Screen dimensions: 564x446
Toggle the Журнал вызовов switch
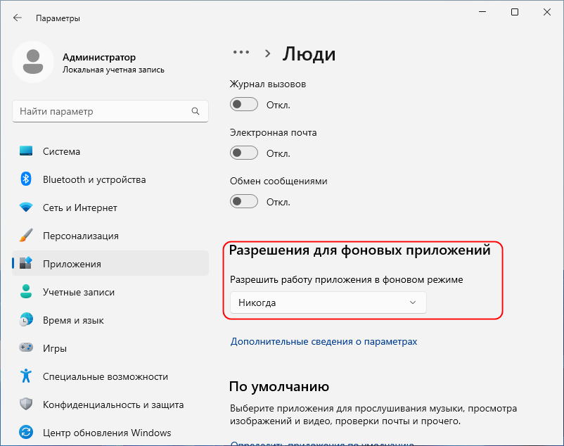[x=244, y=105]
